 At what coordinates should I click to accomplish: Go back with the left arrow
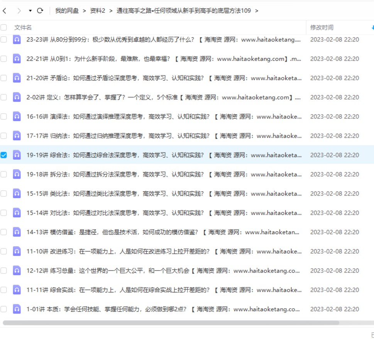pos(4,11)
